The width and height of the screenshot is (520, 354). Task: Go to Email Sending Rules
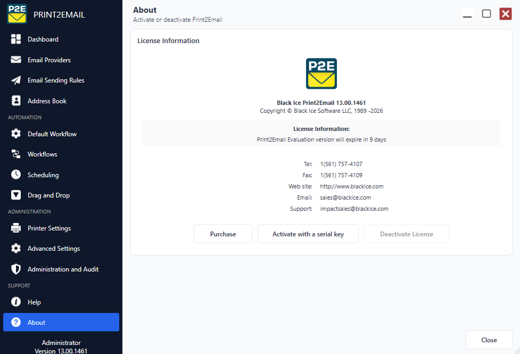61,80
